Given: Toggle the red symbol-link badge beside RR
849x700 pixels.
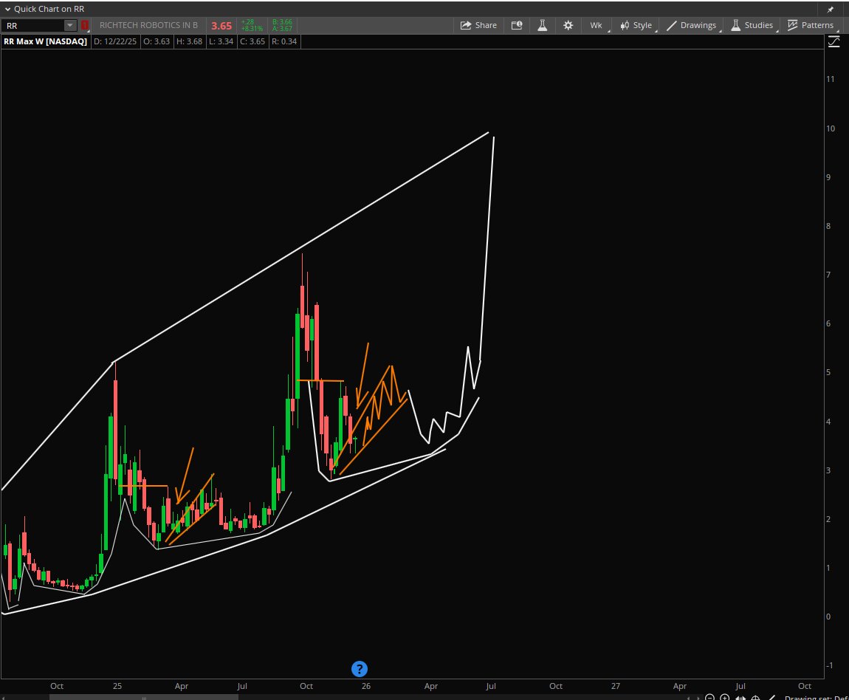Looking at the screenshot, I should [x=84, y=24].
